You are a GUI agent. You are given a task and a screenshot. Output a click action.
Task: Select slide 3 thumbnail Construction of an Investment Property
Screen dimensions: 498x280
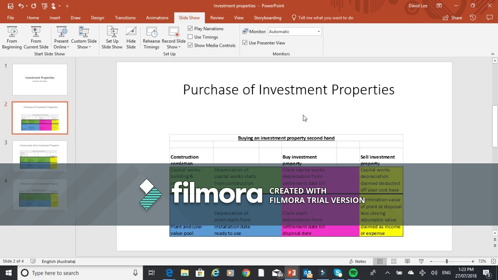[x=40, y=156]
